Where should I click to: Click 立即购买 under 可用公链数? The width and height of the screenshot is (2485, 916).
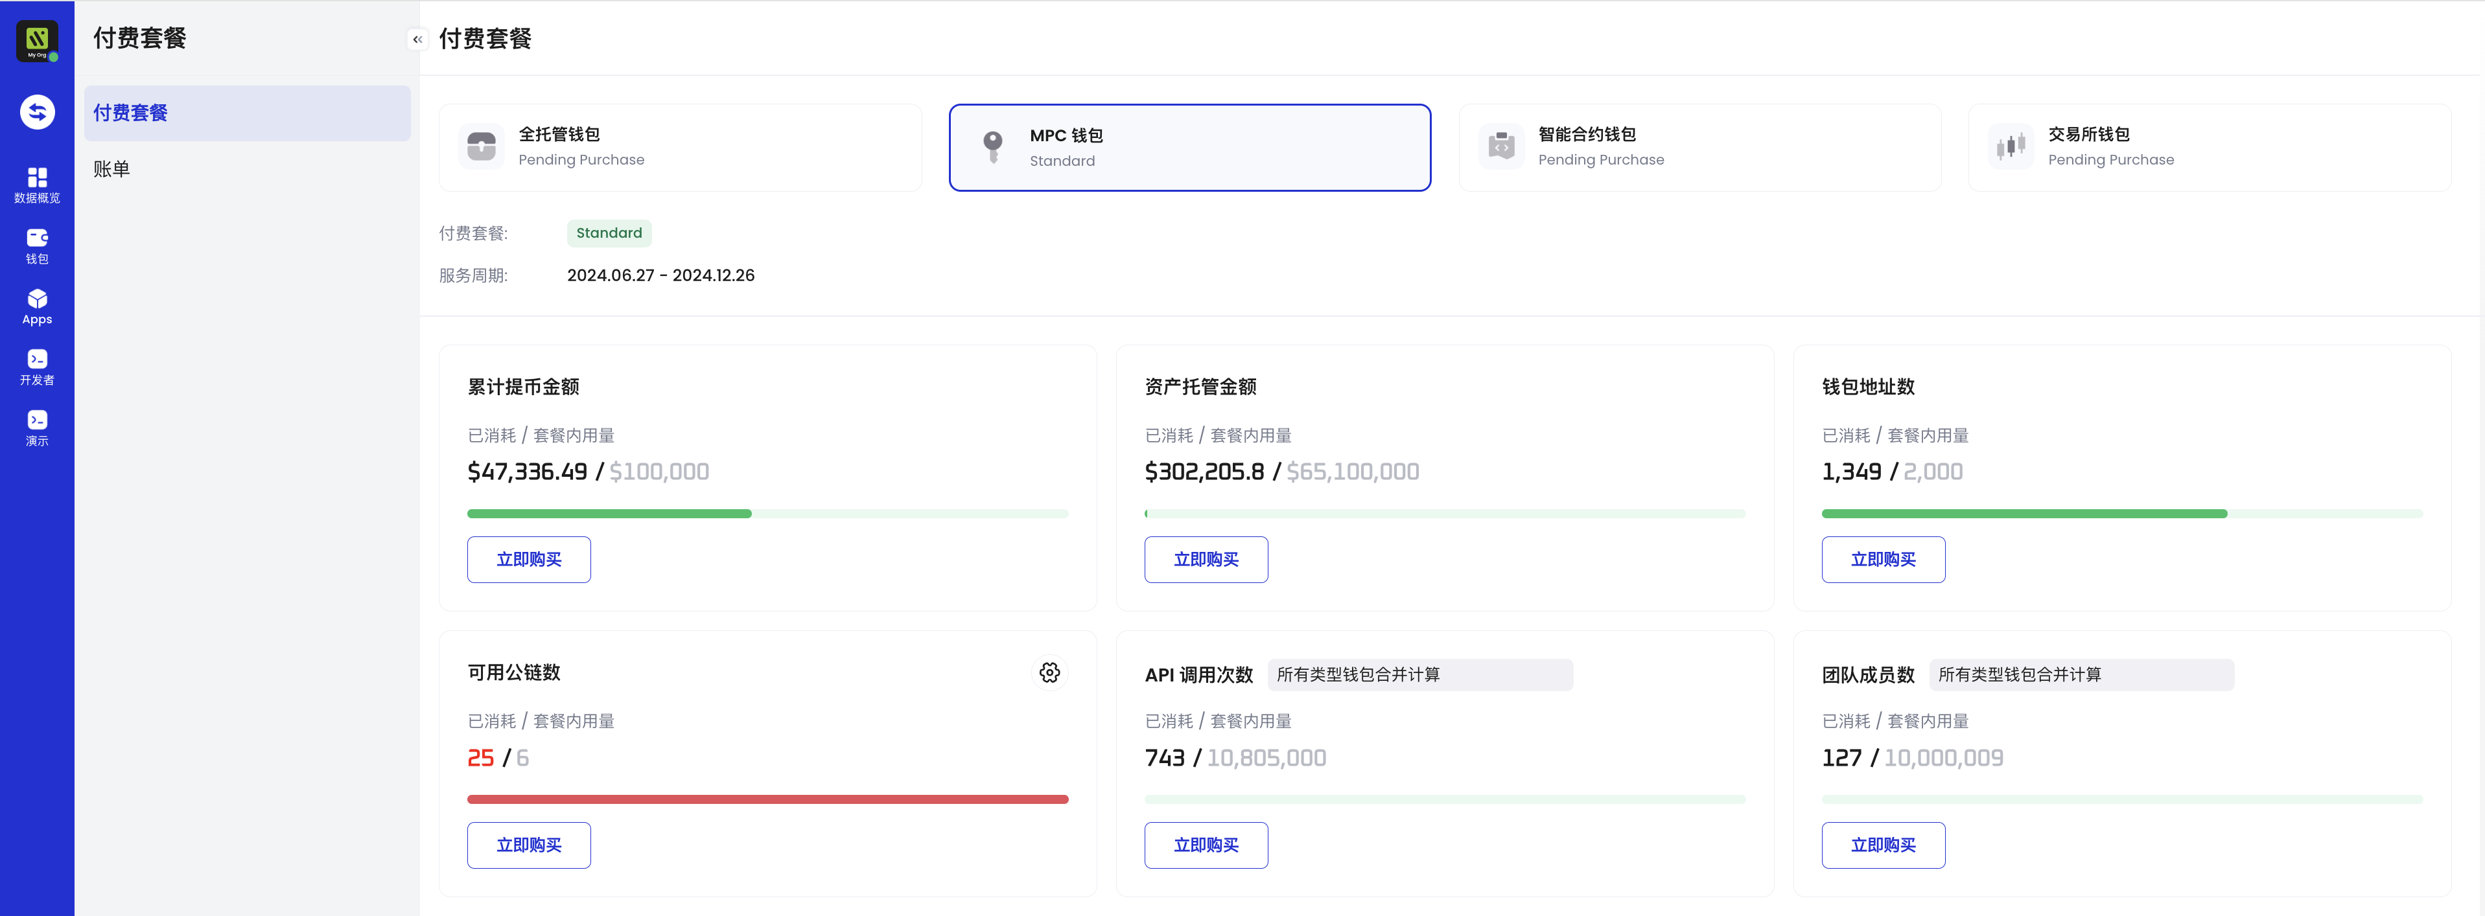pos(529,845)
